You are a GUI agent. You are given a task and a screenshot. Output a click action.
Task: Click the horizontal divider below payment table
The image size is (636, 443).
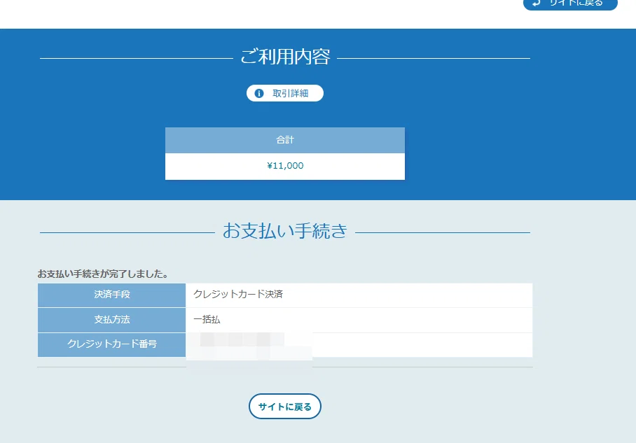pos(285,367)
